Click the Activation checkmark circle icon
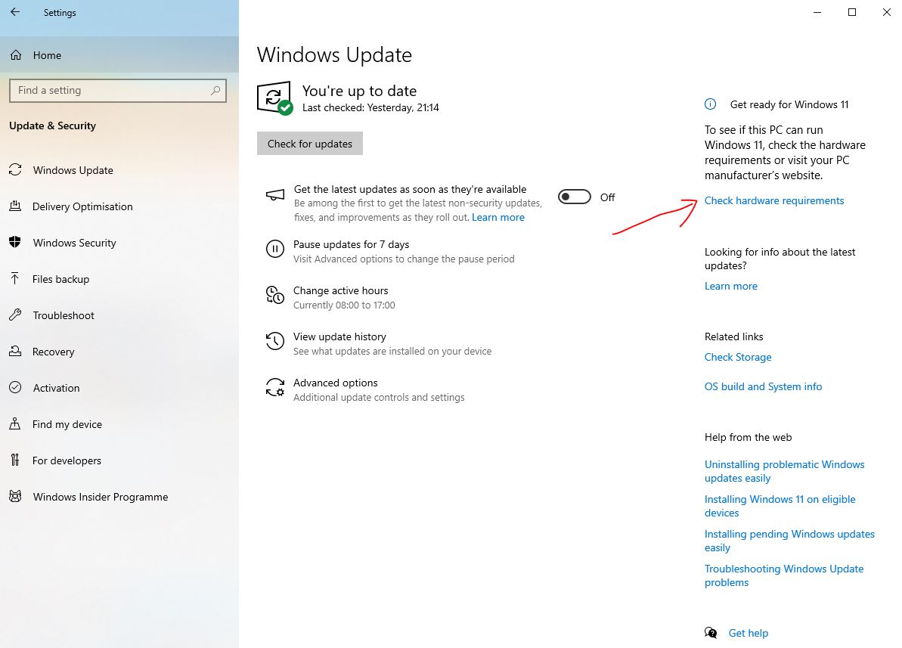Viewport: 902px width, 648px height. click(16, 387)
